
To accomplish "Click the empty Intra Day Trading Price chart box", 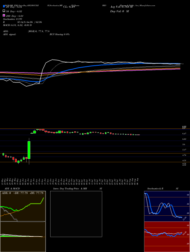I will click(x=76, y=214).
